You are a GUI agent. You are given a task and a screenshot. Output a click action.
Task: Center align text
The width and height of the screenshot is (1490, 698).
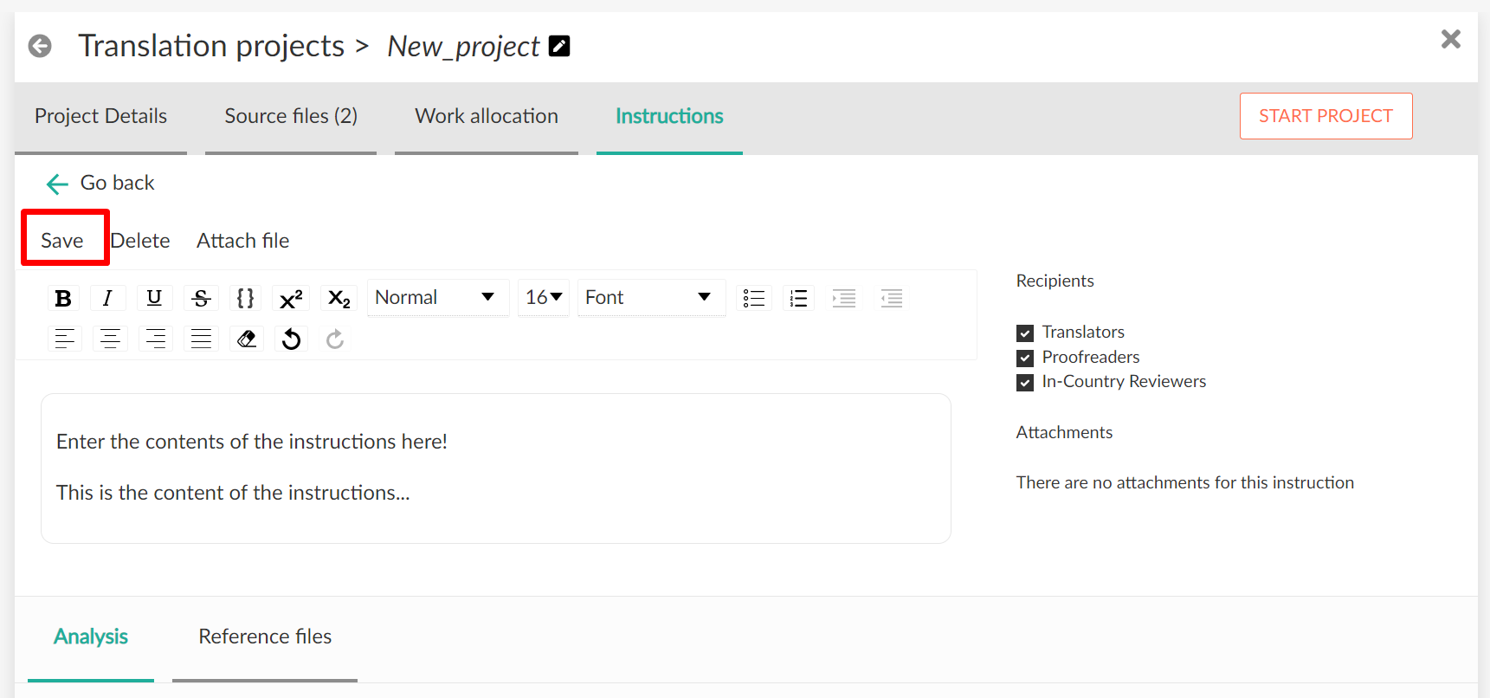[x=110, y=339]
